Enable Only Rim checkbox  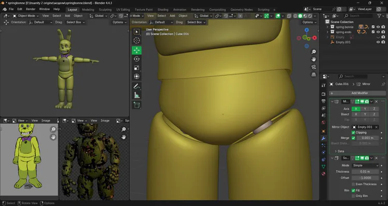(x=353, y=196)
